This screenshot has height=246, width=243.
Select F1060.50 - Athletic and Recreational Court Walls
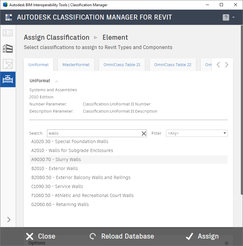click(128, 195)
